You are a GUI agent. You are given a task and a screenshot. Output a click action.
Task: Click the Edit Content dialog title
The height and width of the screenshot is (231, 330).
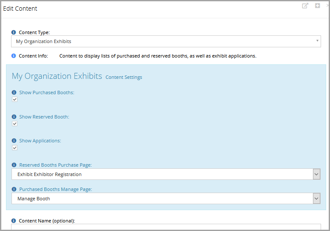20,9
